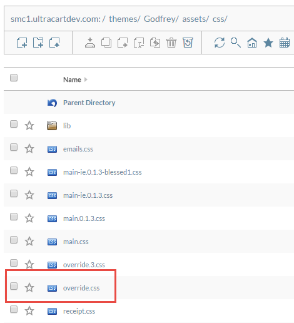Sort by the Name column arrow
294x323 pixels.
(x=86, y=79)
